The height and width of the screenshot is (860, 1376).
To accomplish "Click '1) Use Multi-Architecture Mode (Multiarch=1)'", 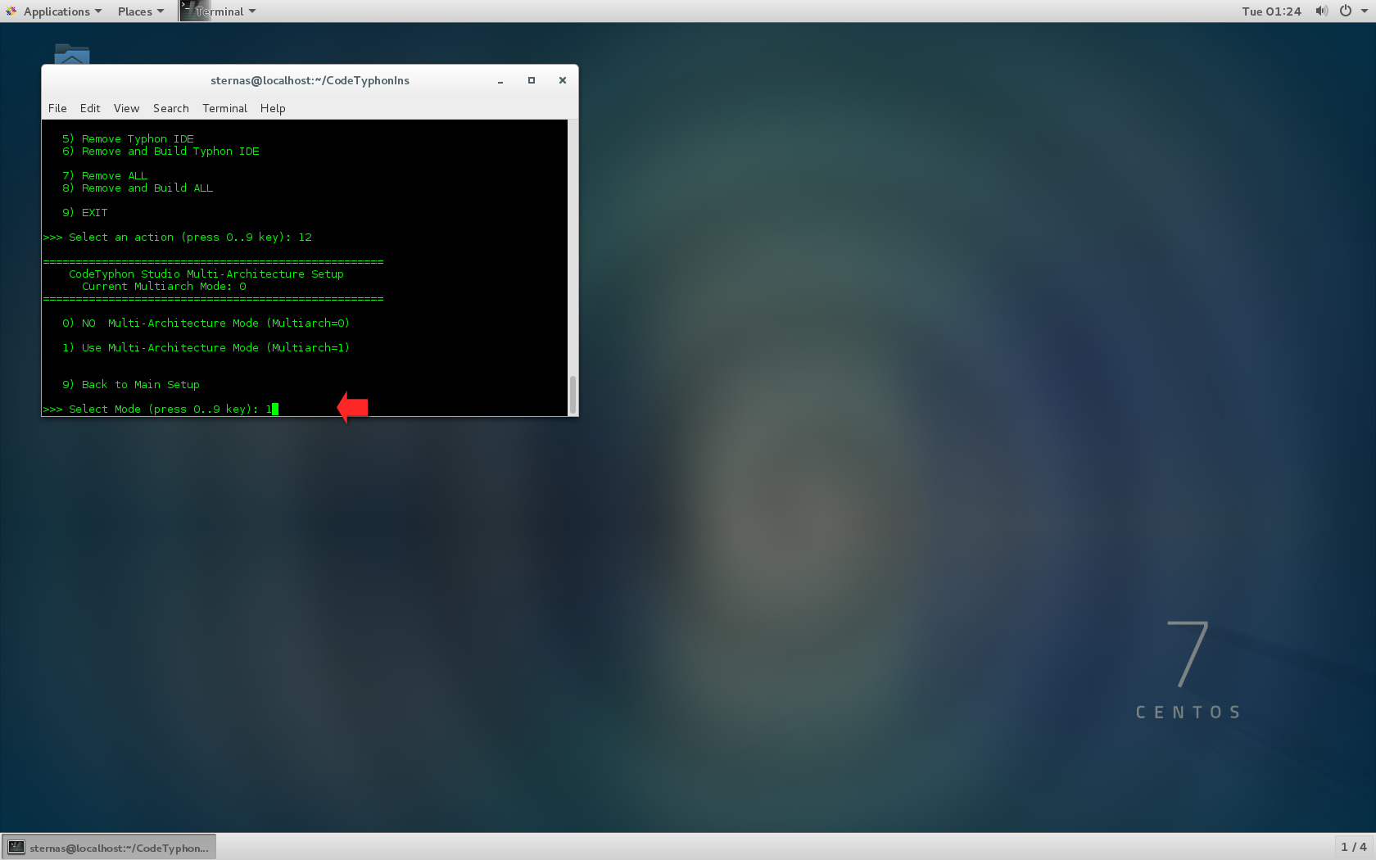I will pyautogui.click(x=206, y=347).
